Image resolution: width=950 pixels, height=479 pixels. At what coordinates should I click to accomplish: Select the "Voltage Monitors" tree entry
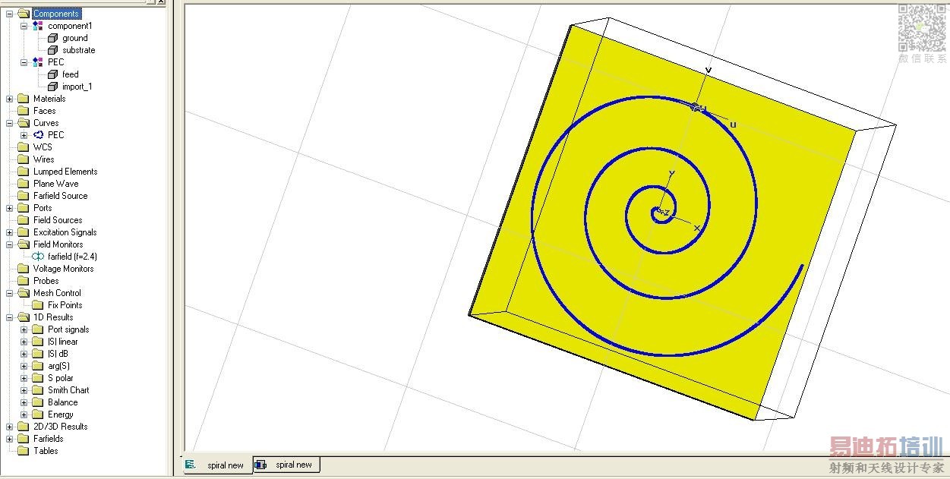coord(64,269)
